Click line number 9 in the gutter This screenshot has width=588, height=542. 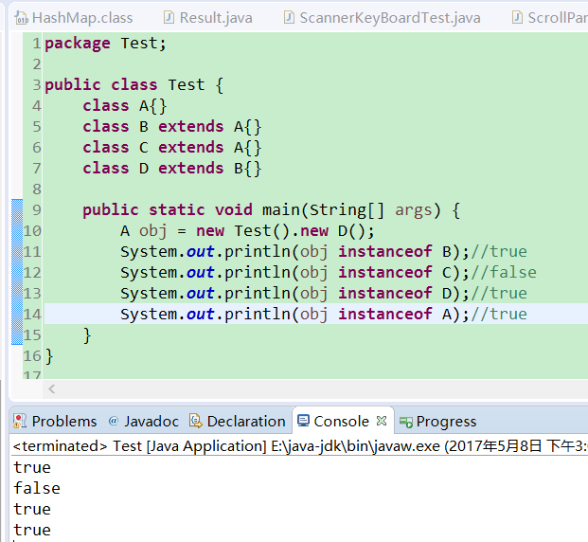point(36,209)
